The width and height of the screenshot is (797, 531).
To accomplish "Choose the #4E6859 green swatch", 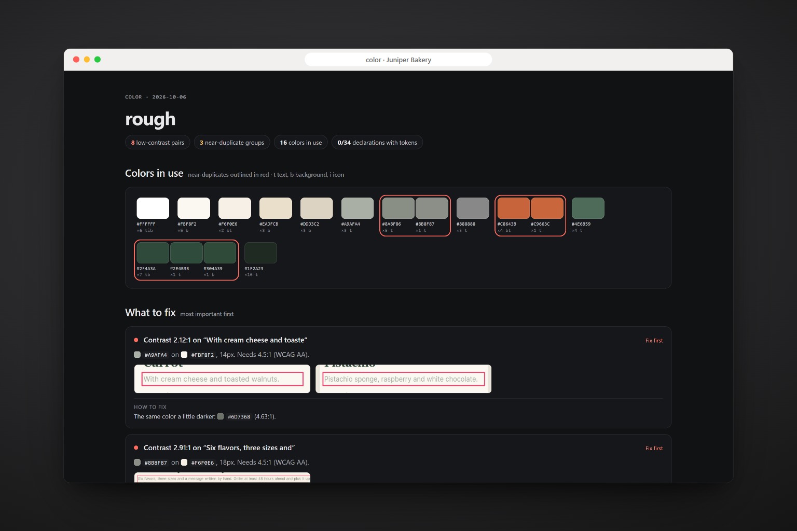I will point(588,208).
